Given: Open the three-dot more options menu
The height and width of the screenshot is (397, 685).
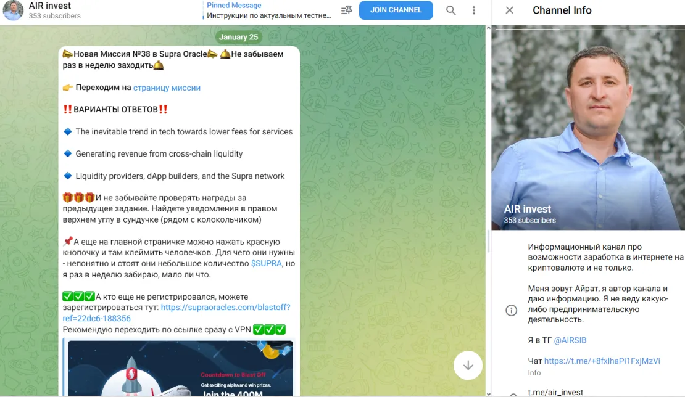Looking at the screenshot, I should [474, 10].
